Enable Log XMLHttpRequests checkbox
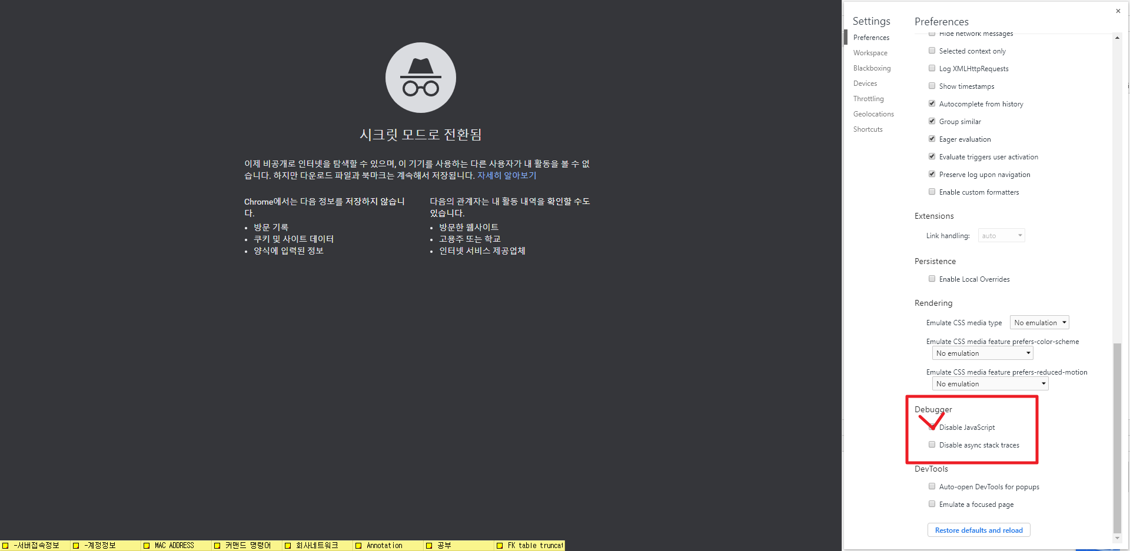This screenshot has width=1130, height=551. 932,68
